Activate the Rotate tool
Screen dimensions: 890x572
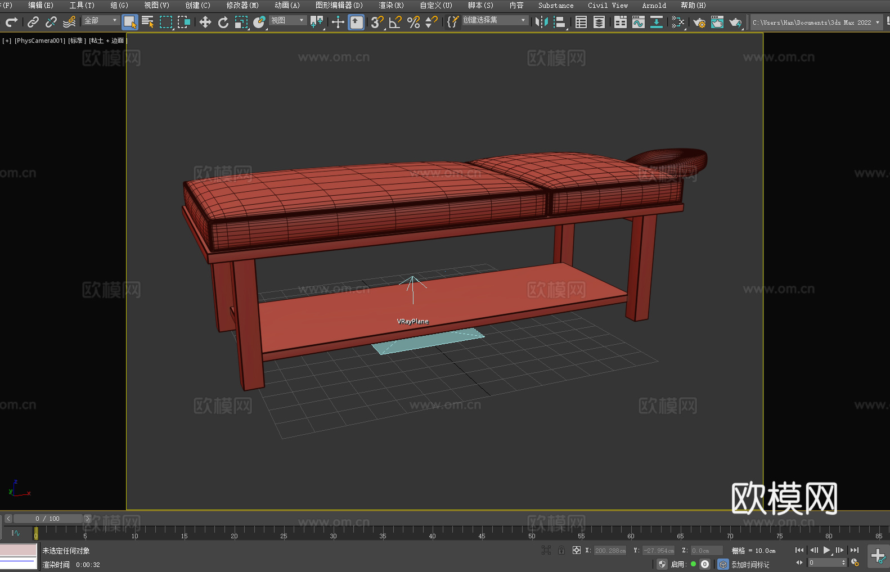pyautogui.click(x=223, y=22)
